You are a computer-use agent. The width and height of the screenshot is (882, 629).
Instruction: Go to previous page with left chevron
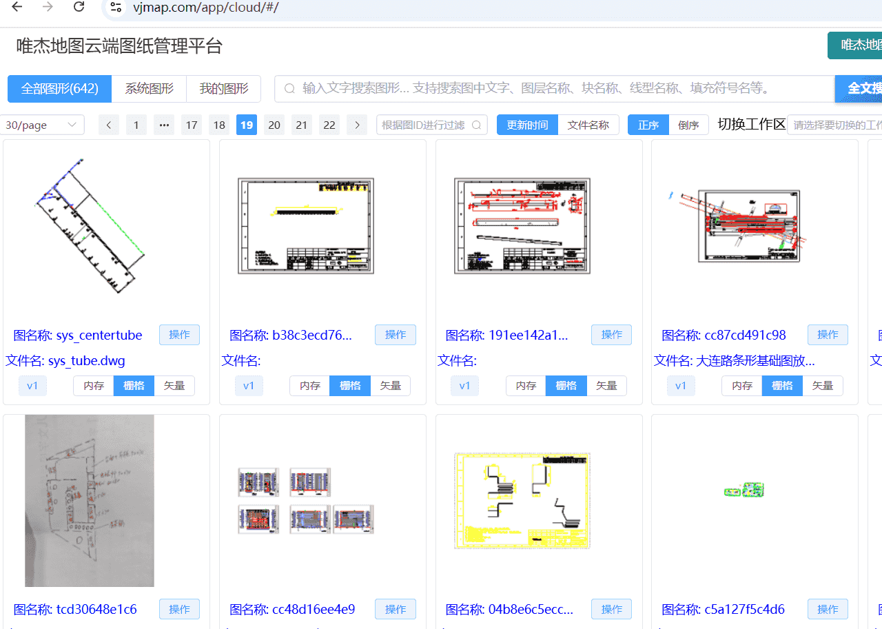click(x=109, y=125)
